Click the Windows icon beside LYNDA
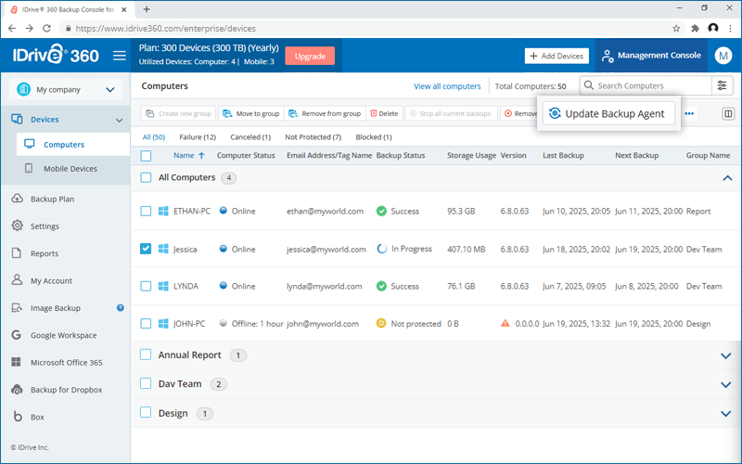 [x=163, y=286]
